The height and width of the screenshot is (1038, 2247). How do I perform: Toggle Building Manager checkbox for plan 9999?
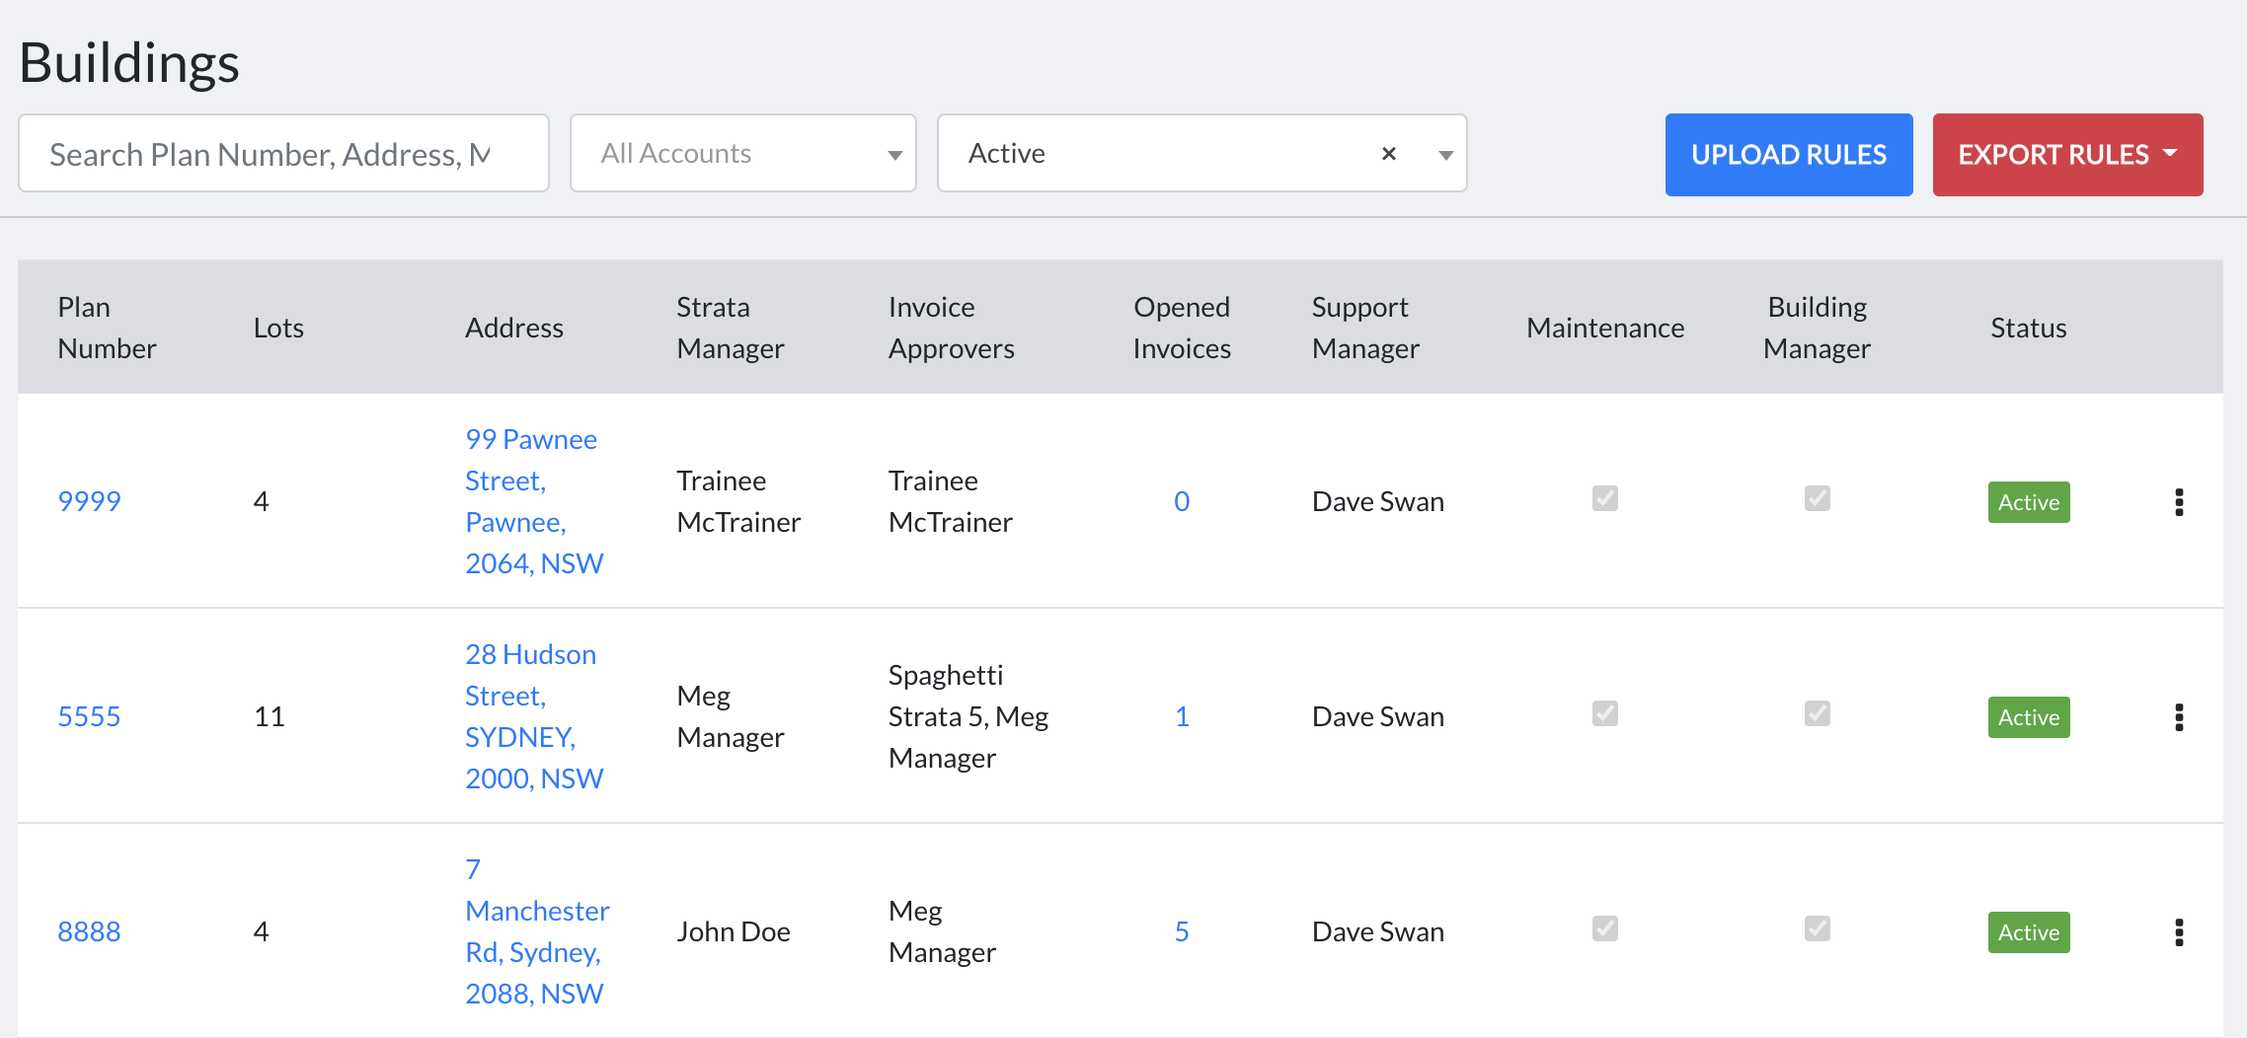1818,498
